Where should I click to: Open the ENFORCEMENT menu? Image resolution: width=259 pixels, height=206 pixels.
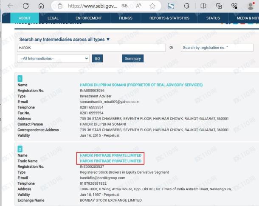pos(89,18)
